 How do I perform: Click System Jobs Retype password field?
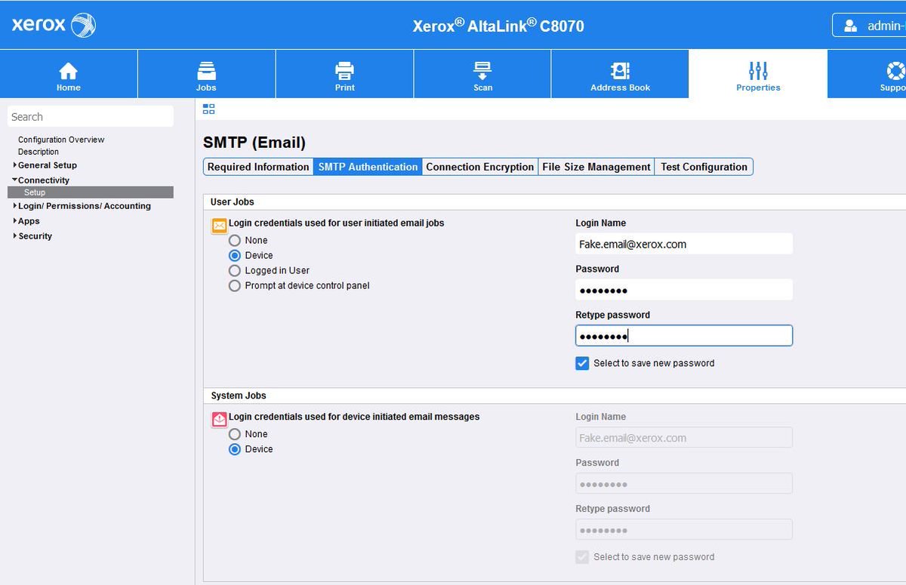(x=684, y=530)
